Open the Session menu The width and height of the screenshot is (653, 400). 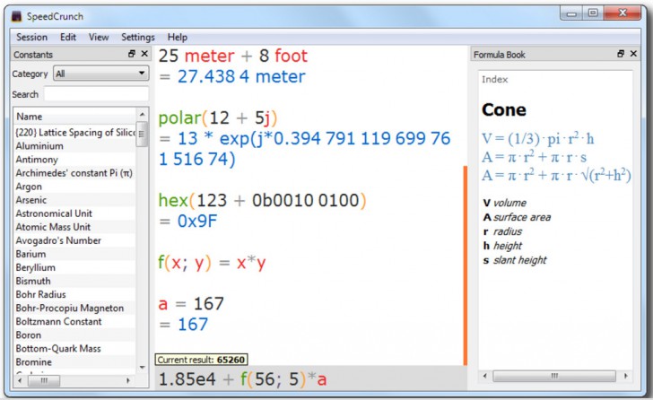tap(31, 37)
